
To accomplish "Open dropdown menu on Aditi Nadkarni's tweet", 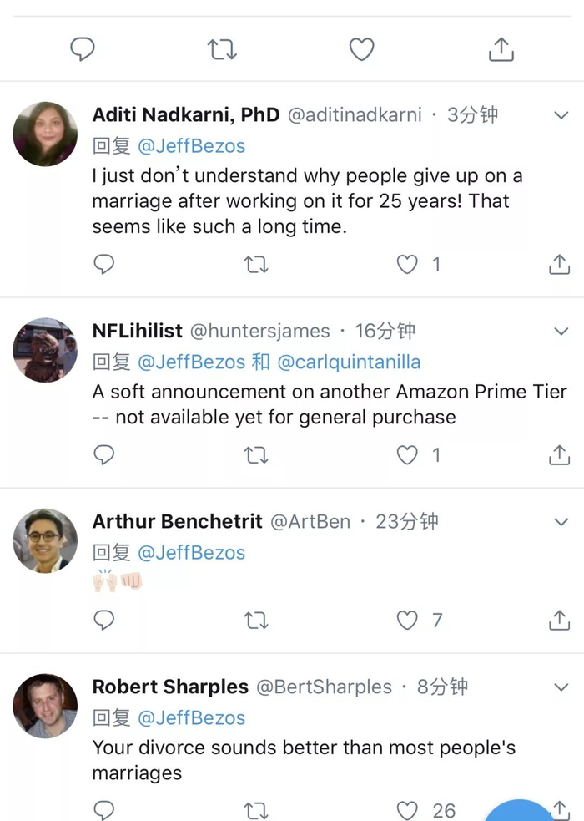I will [x=561, y=115].
